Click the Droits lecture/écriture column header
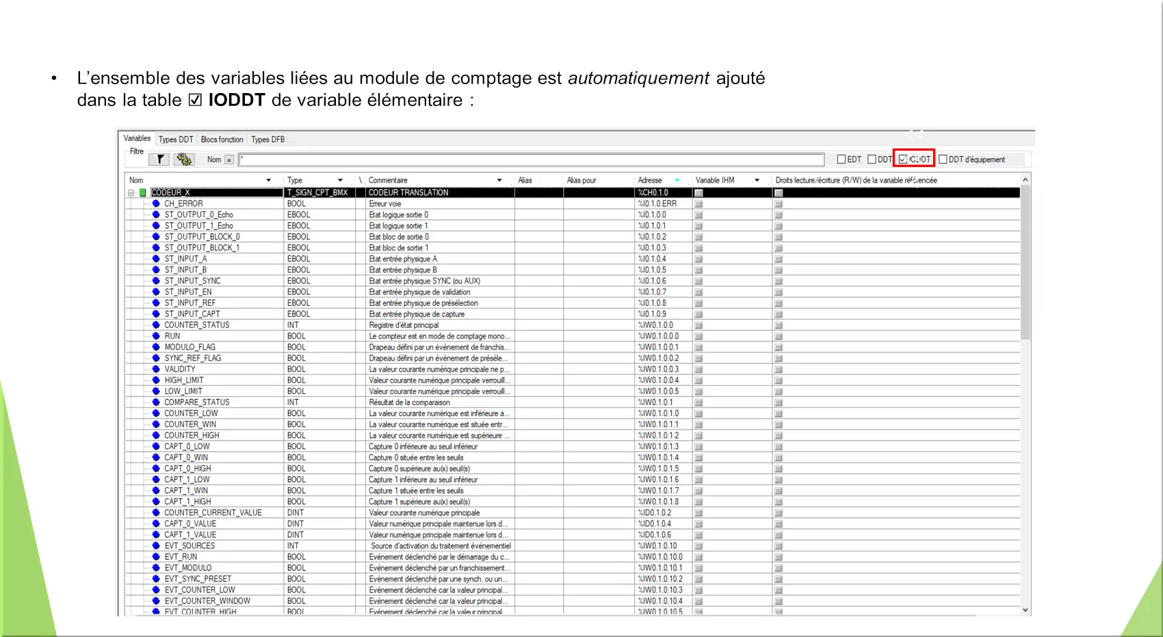 coord(856,181)
